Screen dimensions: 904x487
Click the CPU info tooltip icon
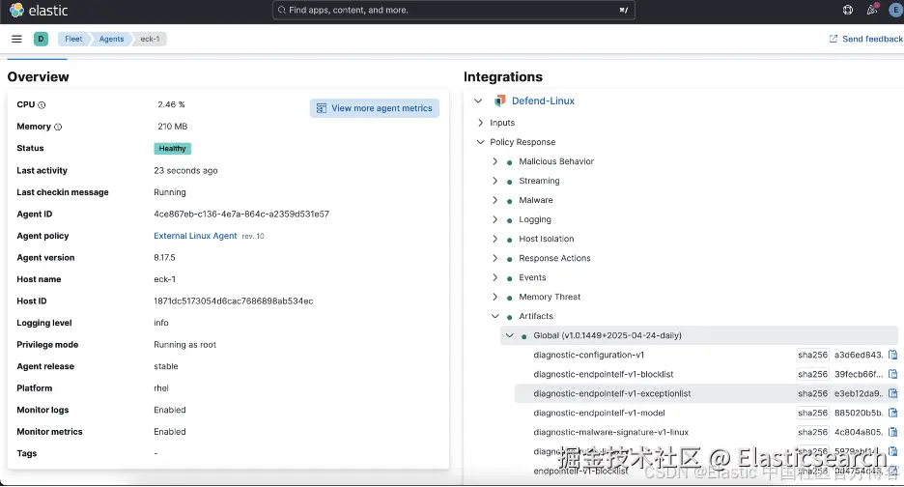42,105
